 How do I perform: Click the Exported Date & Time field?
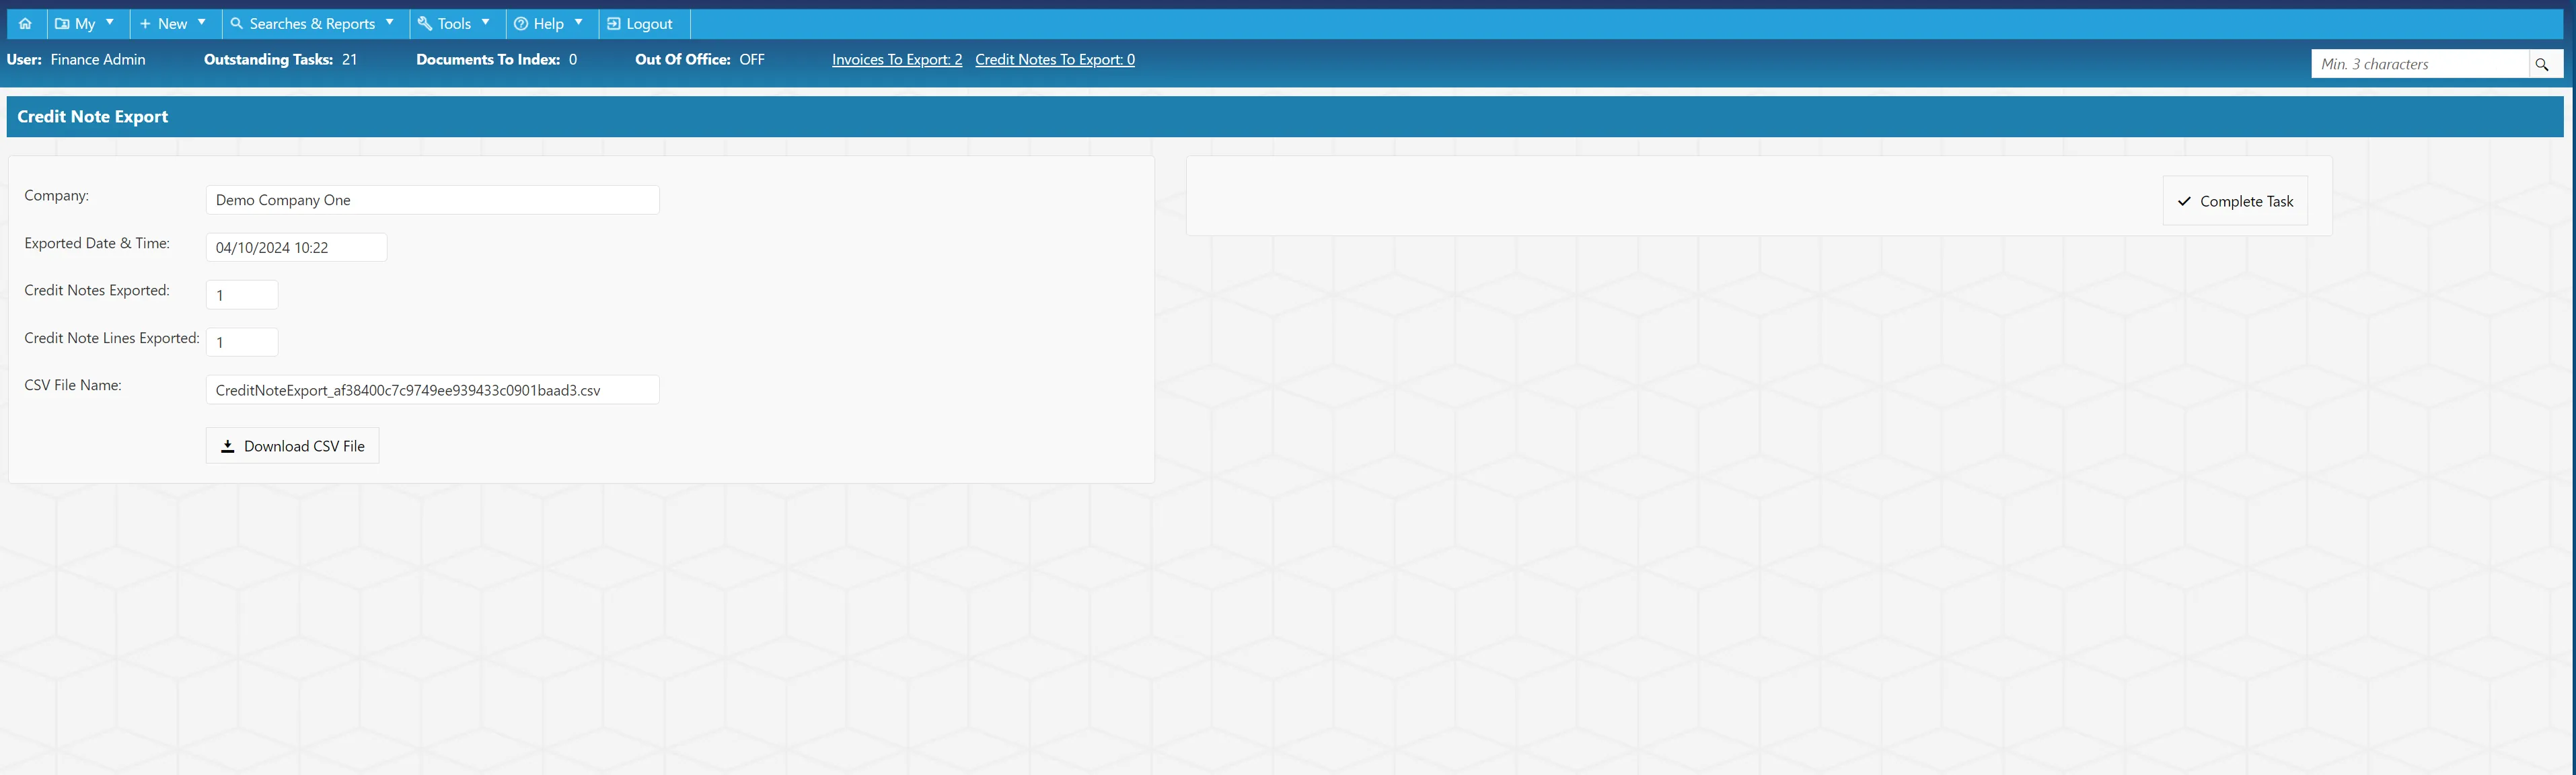pyautogui.click(x=296, y=248)
